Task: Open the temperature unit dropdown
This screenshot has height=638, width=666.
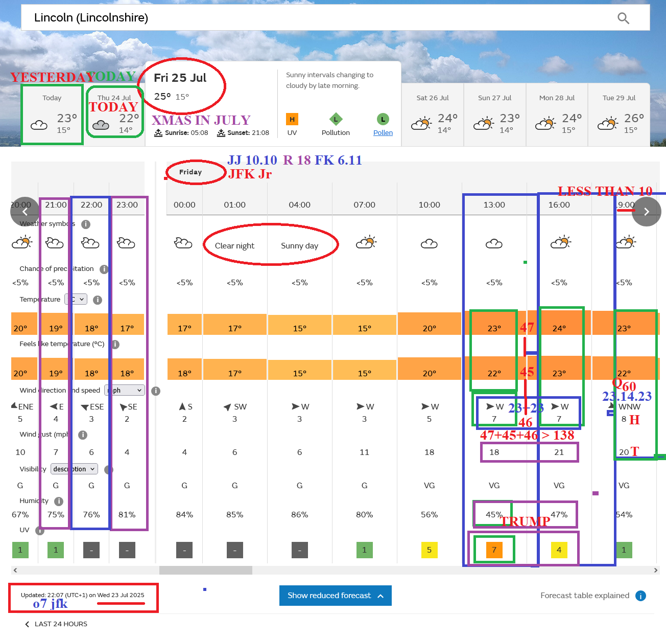Action: [x=77, y=299]
